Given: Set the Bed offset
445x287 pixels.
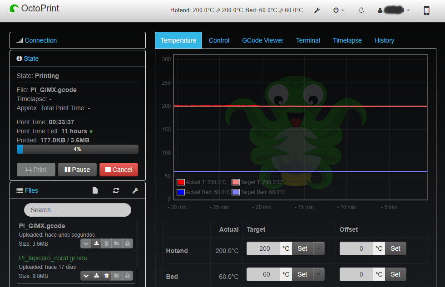Looking at the screenshot, I should pos(396,274).
